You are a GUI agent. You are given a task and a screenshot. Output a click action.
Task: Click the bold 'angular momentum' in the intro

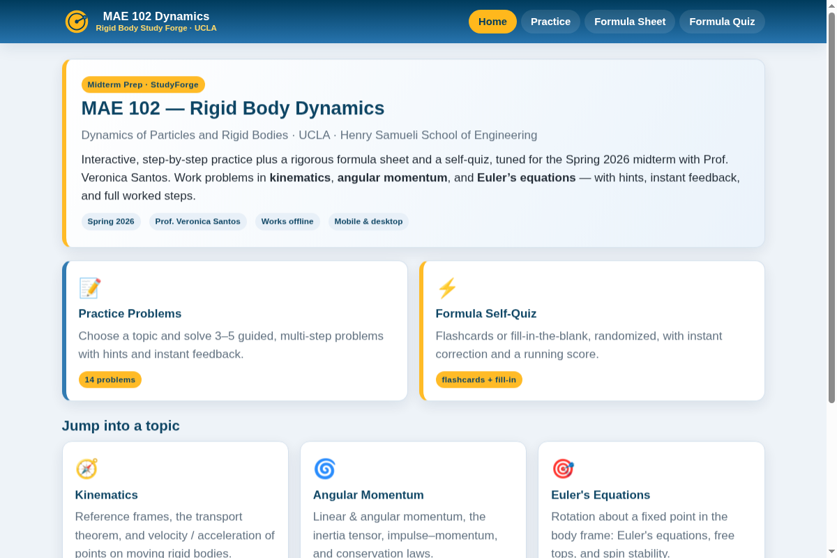[393, 178]
